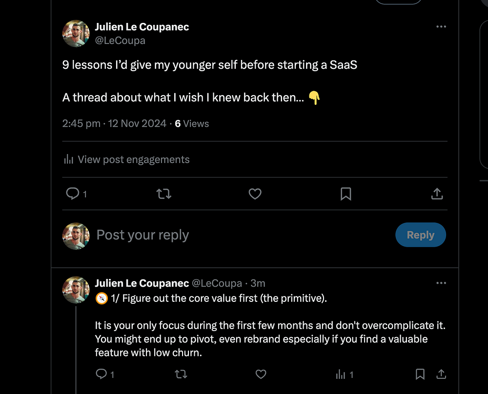Screen dimensions: 488x394
Task: Share the thread reply
Action: [x=441, y=374]
